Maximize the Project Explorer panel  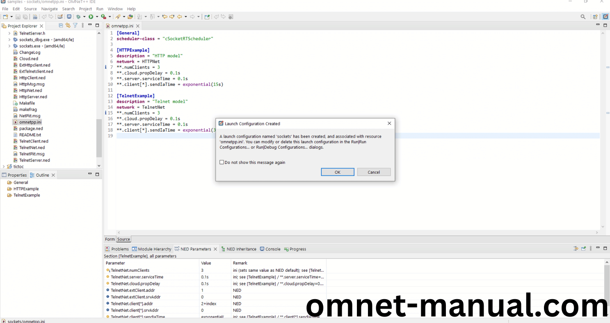[97, 25]
